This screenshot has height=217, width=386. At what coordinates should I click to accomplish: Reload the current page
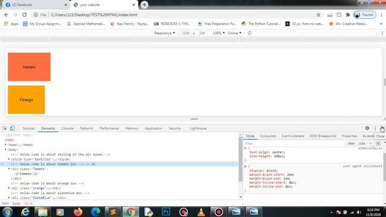24,14
